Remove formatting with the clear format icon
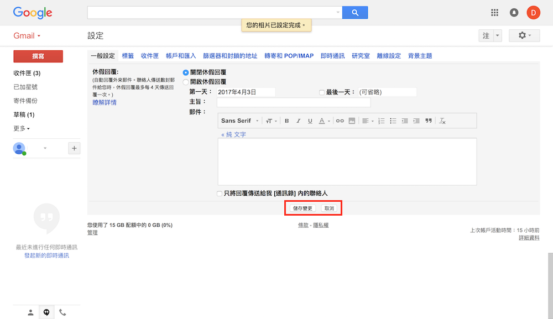 click(x=442, y=121)
